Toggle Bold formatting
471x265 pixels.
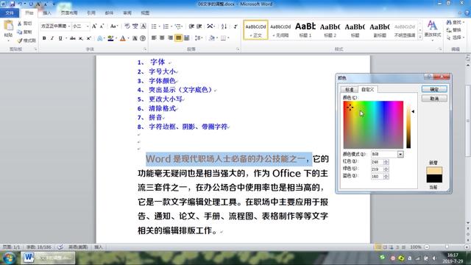[44, 38]
